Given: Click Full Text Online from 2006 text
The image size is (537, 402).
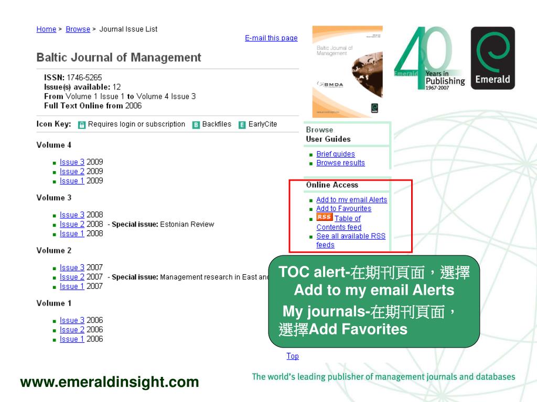Looking at the screenshot, I should [x=93, y=106].
